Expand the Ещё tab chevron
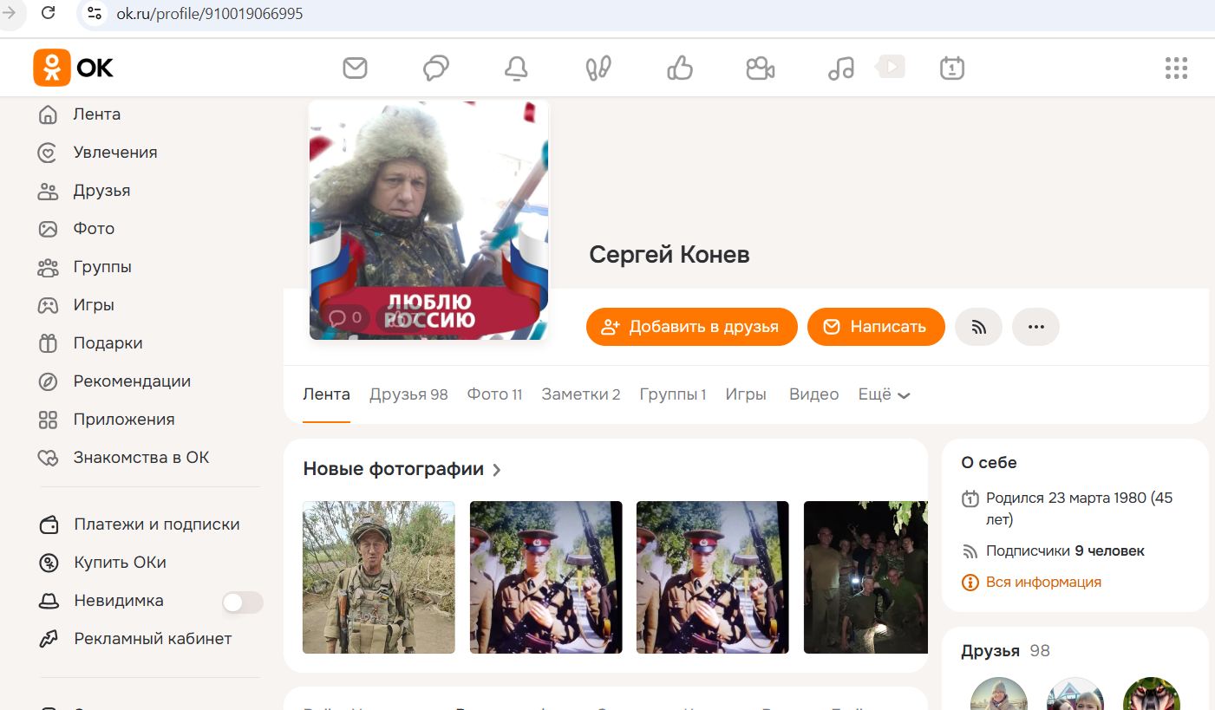 (904, 394)
